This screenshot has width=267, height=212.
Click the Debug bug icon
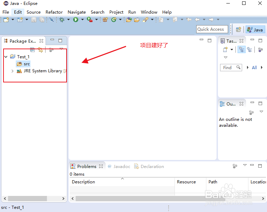coord(62,20)
